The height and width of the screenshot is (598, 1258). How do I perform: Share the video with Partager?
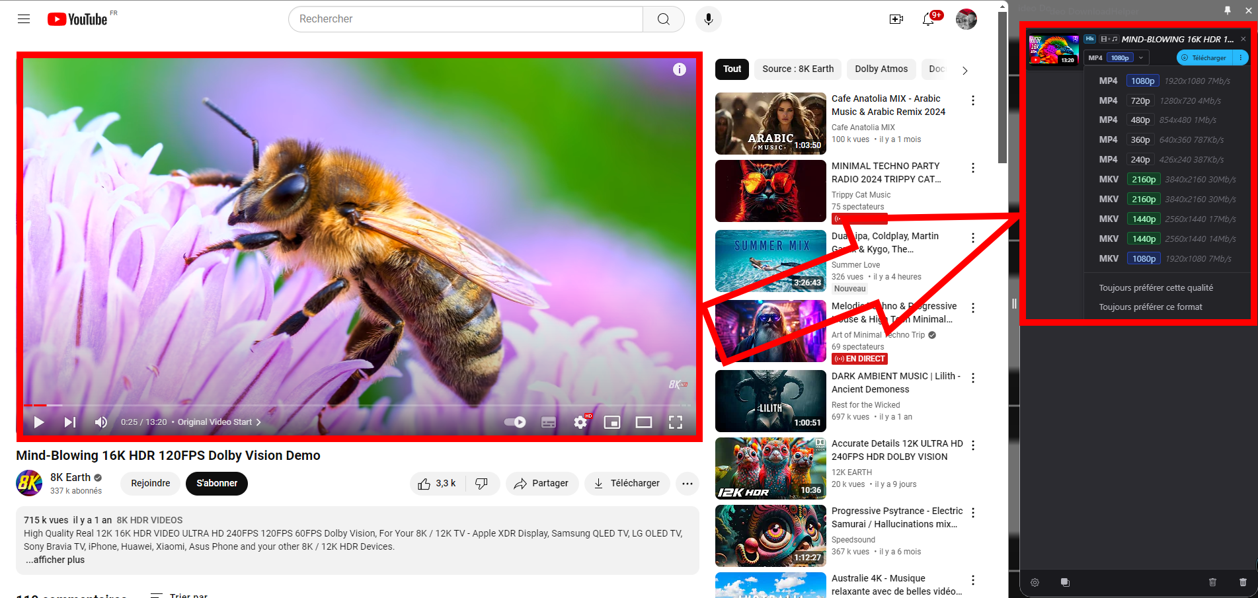point(541,484)
